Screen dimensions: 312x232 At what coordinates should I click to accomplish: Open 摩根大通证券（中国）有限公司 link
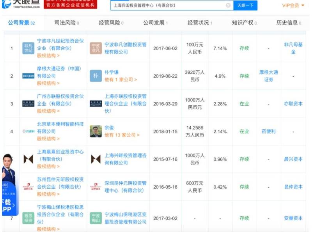[59, 72]
